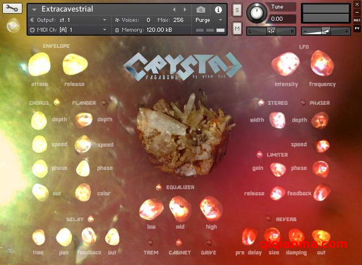Adjust the envelope attack crystal knob
The height and width of the screenshot is (265, 362).
pyautogui.click(x=39, y=64)
